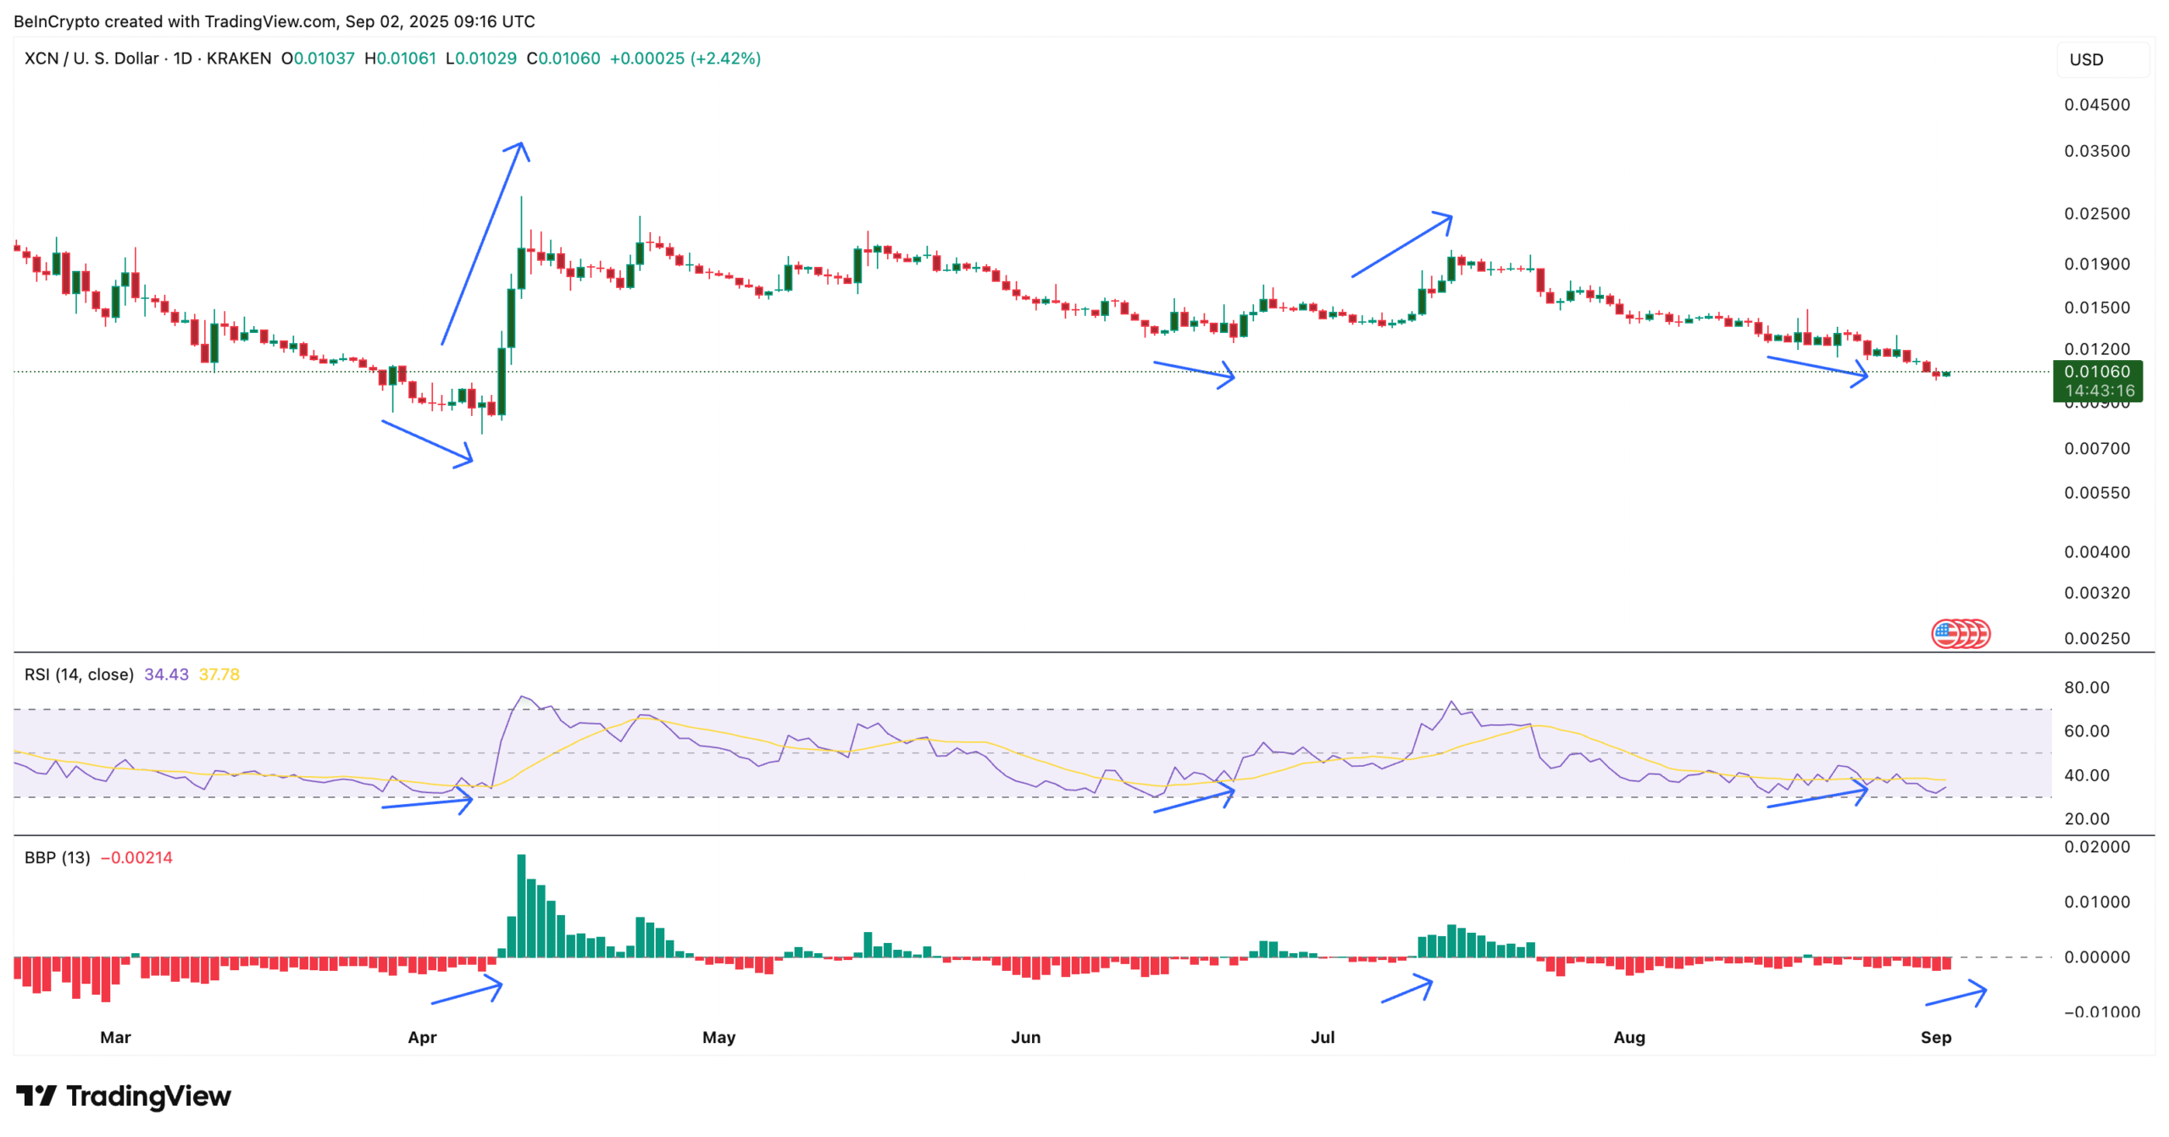2169x1137 pixels.
Task: Click the current price label 0.01060
Action: (x=2100, y=371)
